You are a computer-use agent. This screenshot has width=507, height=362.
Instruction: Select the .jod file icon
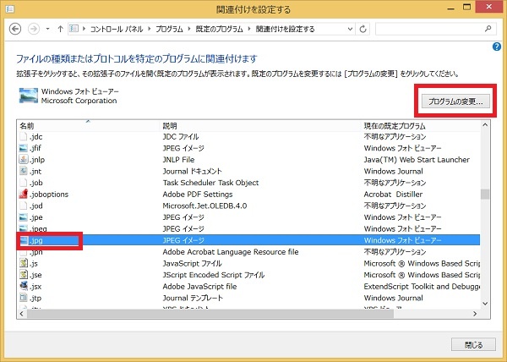(24, 206)
